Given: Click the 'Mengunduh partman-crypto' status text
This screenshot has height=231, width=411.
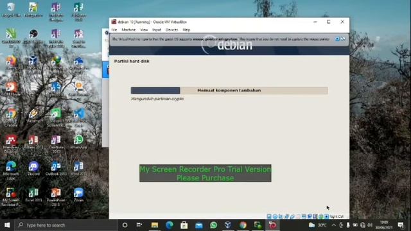Looking at the screenshot, I should coord(157,99).
